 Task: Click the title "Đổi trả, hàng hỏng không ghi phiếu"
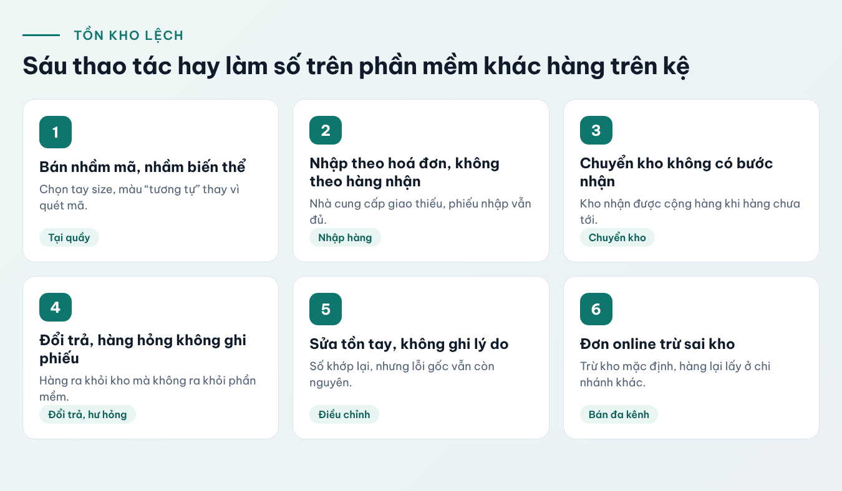[x=143, y=349]
